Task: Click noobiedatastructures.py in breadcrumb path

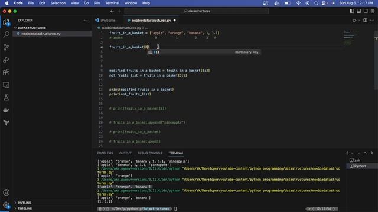Action: pyautogui.click(x=121, y=28)
